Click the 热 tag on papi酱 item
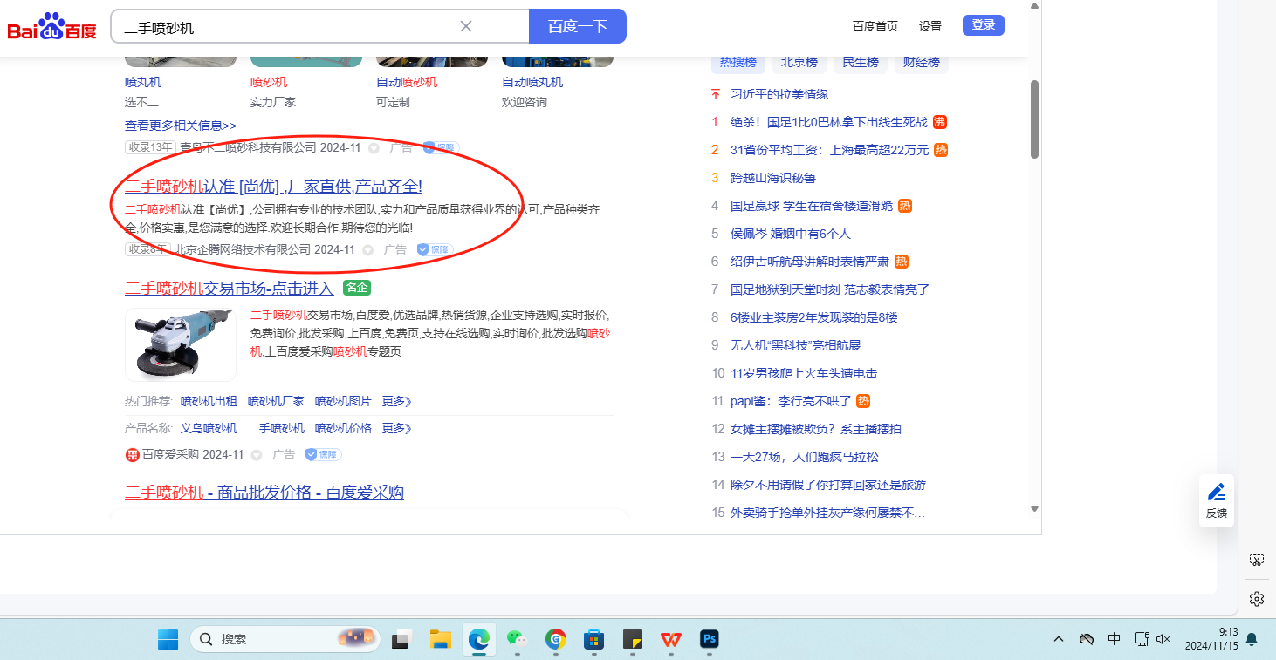 click(x=863, y=401)
